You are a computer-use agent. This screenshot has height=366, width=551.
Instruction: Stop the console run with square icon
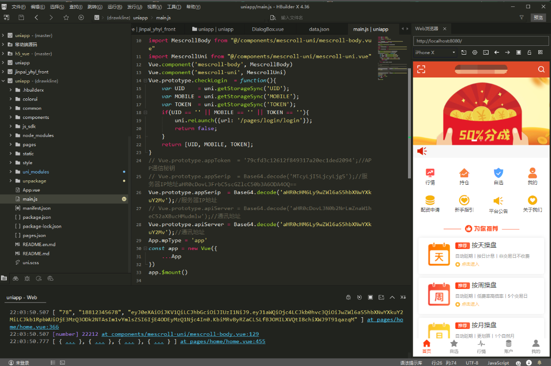coord(370,297)
